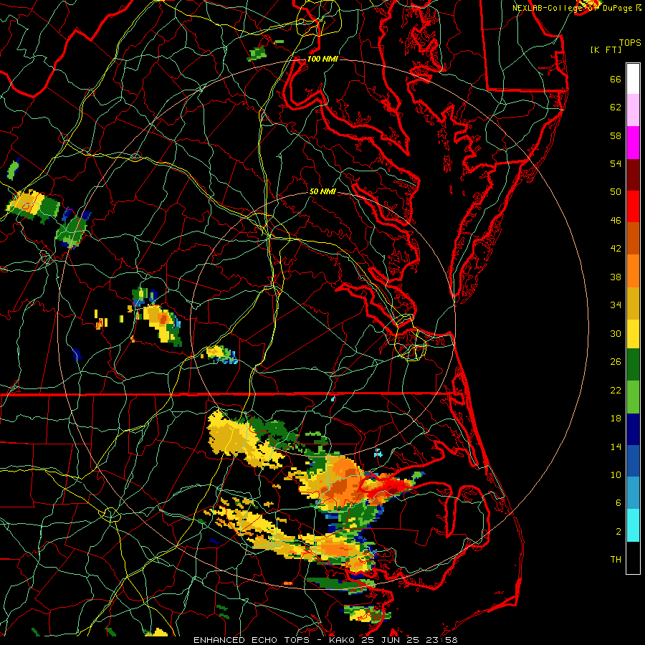Click the yellow 30 kft legend swatch

coord(633,334)
